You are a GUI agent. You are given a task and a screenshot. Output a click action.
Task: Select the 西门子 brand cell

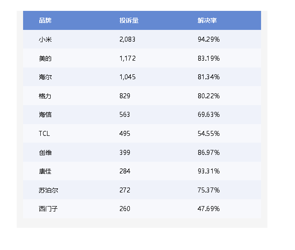pos(48,209)
